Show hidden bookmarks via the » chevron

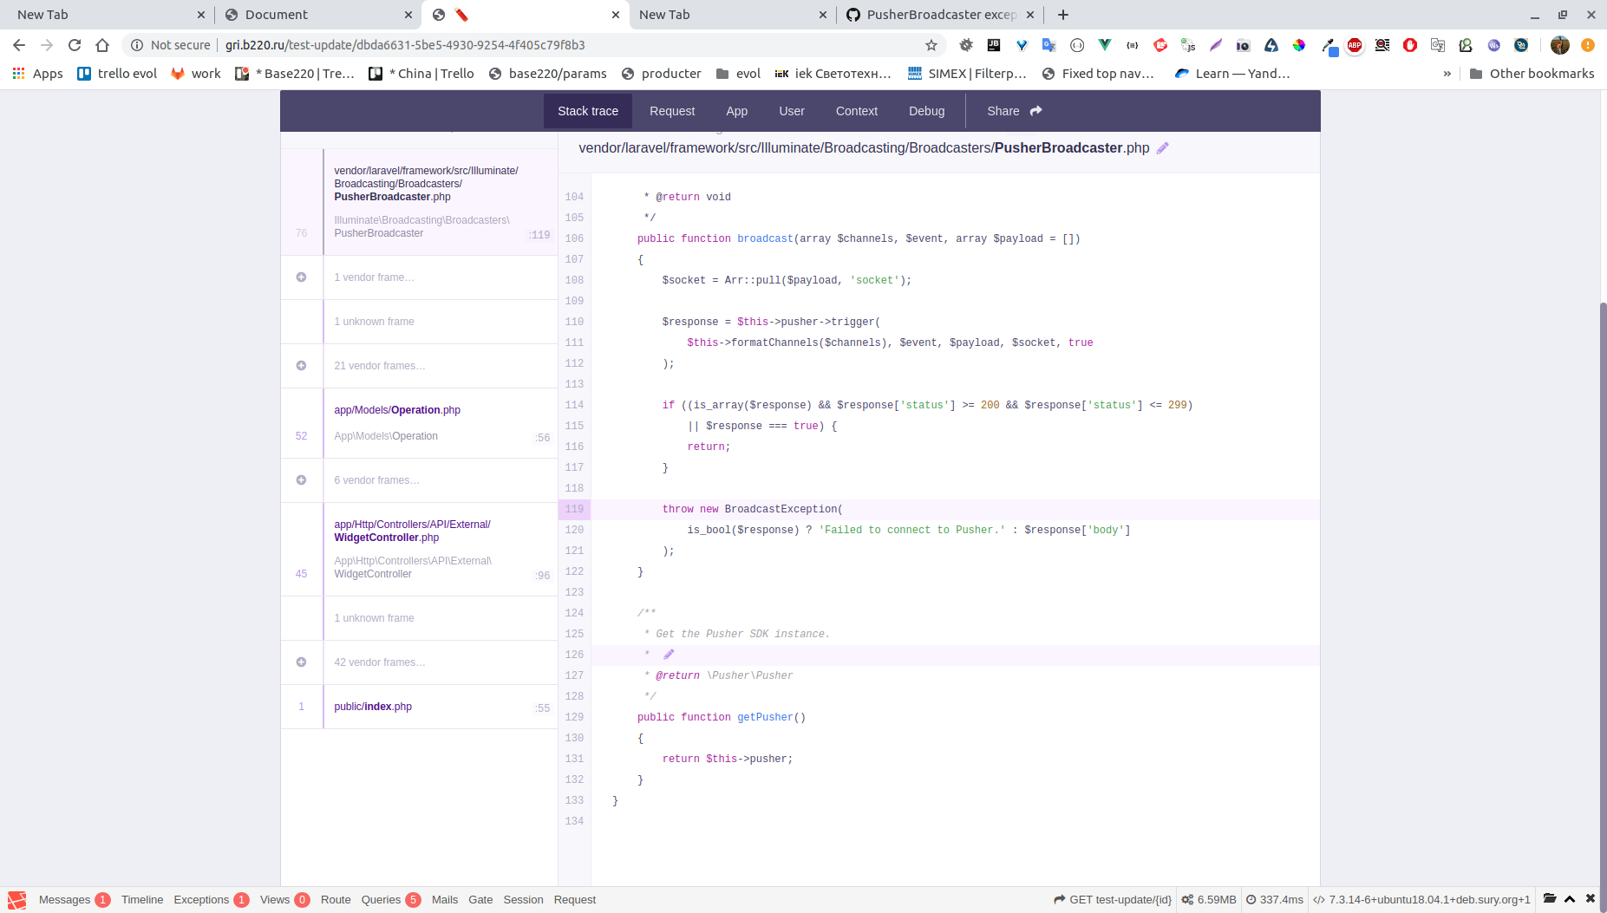(1447, 74)
